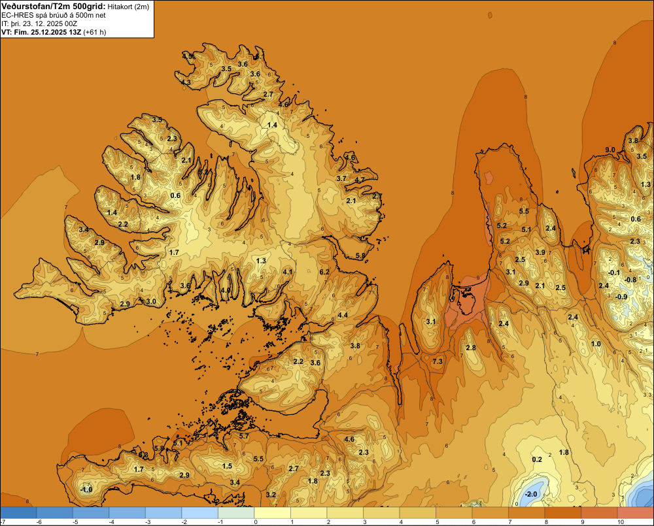
Task: Select the blue -5 to -4 legend swatch
Action: [x=91, y=513]
